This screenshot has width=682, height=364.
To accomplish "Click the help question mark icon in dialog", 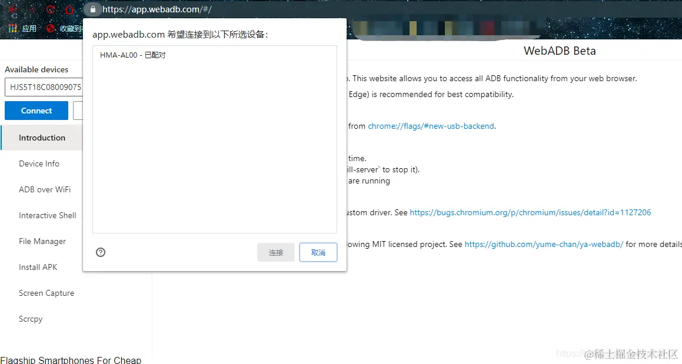I will pyautogui.click(x=101, y=252).
